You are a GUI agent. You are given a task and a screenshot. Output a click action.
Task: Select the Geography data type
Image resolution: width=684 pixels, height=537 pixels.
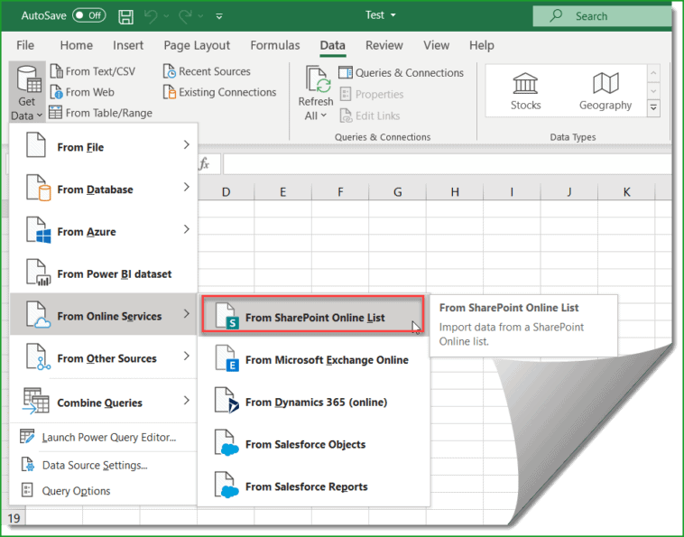pos(605,91)
